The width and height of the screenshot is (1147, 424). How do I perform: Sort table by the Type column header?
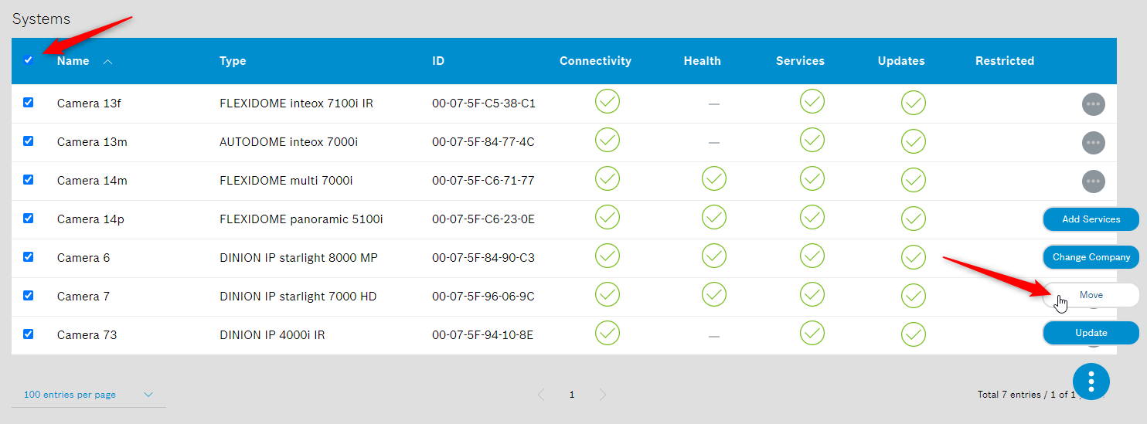[x=233, y=61]
